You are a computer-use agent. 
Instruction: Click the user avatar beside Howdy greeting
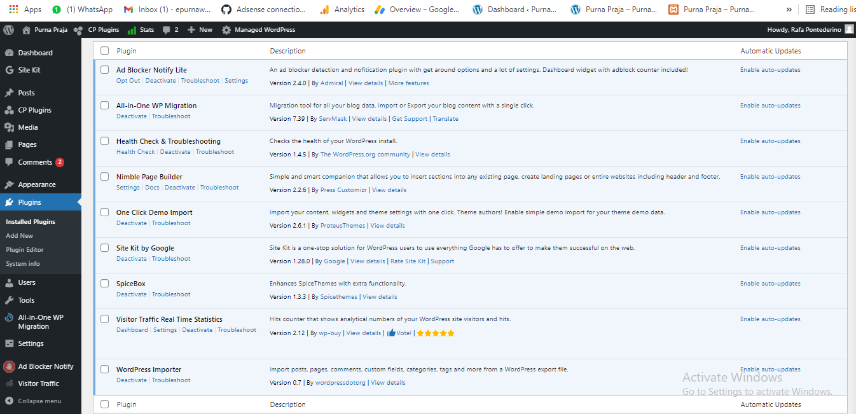pos(849,29)
